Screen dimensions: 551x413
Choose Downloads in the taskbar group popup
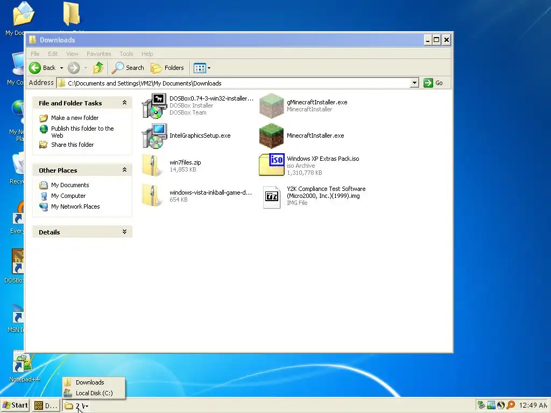94,382
